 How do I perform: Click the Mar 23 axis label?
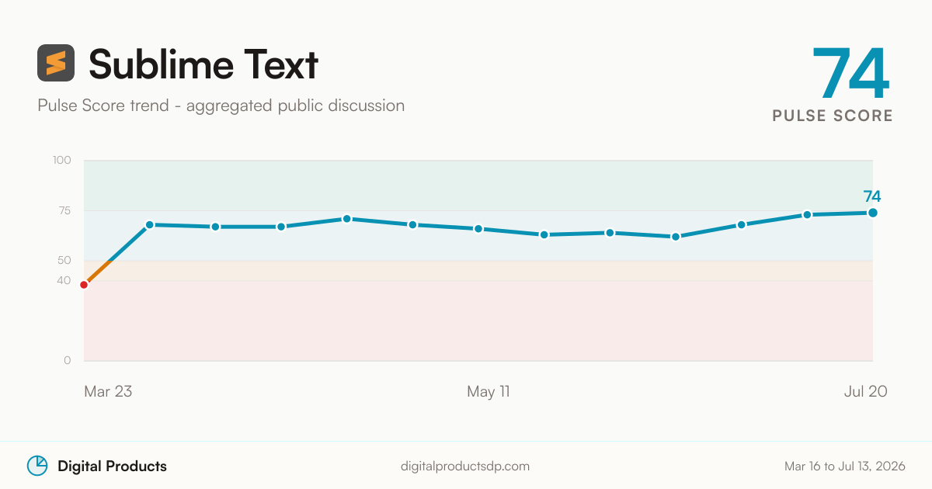pos(108,391)
